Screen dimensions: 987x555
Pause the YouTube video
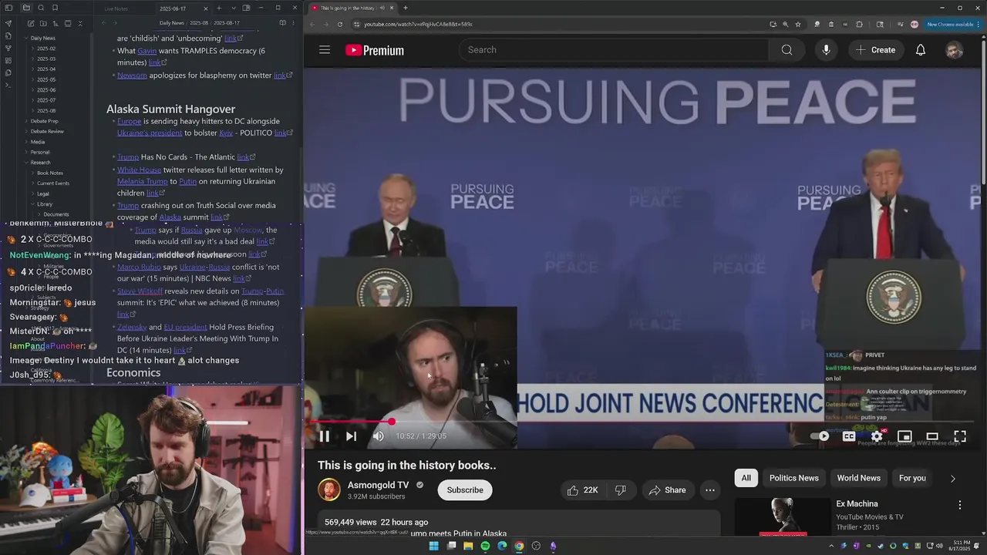(325, 436)
